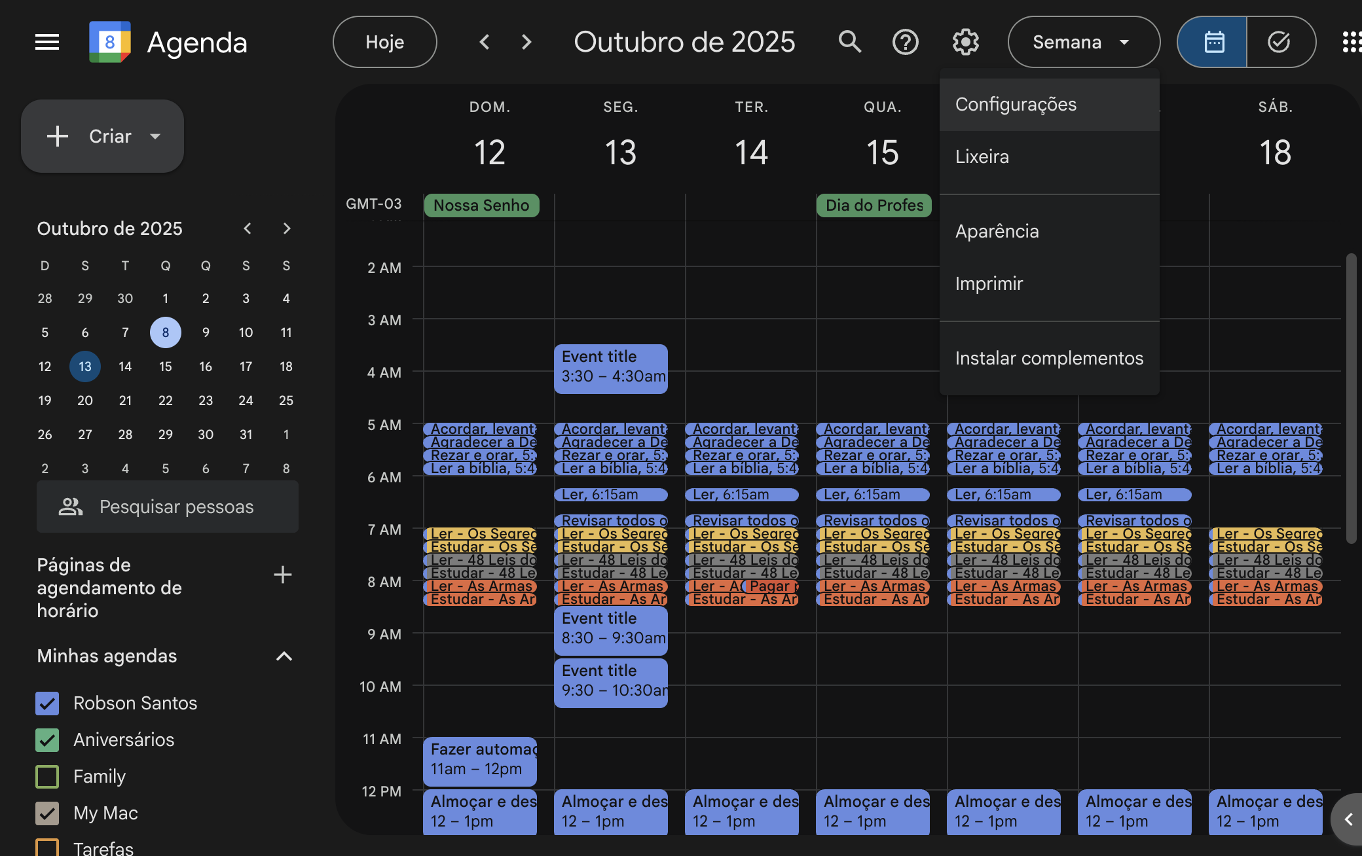The width and height of the screenshot is (1362, 856).
Task: Open the Google apps grid
Action: point(1352,43)
